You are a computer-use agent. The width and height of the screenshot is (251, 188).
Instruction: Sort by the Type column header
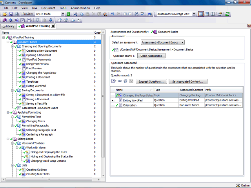(x=166, y=90)
